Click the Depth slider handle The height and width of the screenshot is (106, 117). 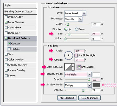coord(68,24)
